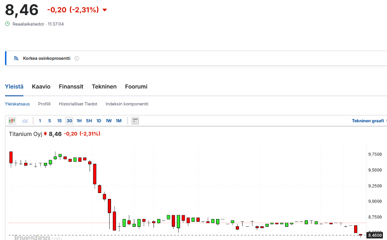The height and width of the screenshot is (240, 387).
Task: Click the 8,4600 price label on axis
Action: click(375, 235)
